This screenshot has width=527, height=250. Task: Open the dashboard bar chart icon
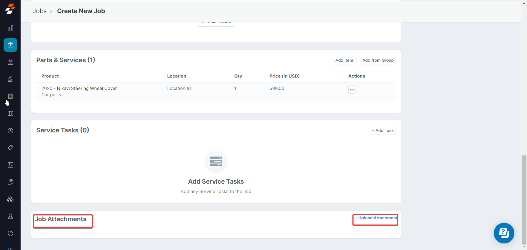[x=10, y=28]
